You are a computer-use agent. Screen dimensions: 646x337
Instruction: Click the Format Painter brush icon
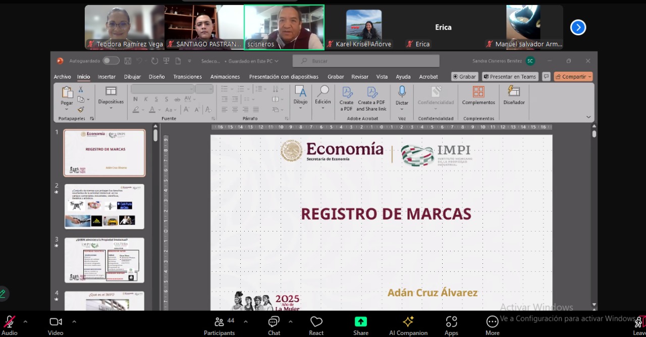tap(81, 109)
